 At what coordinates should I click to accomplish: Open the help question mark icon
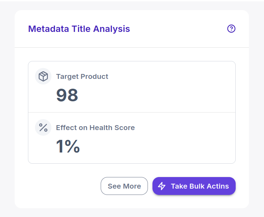coord(231,28)
